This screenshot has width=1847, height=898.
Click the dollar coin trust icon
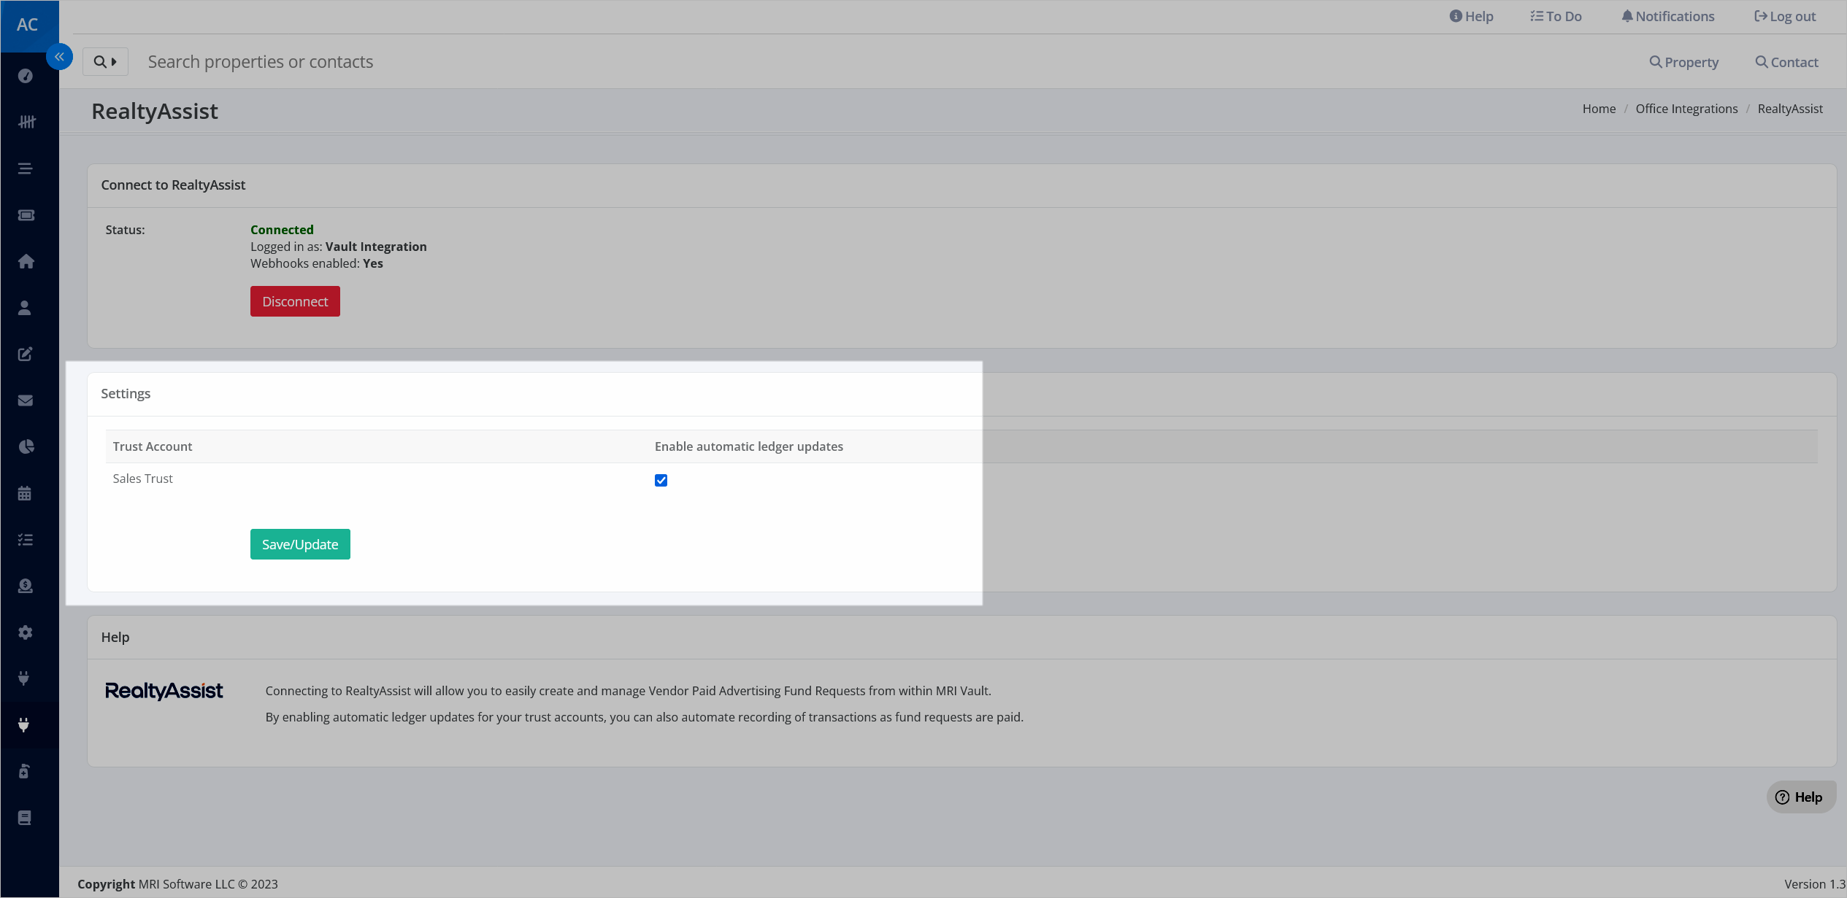coord(26,586)
